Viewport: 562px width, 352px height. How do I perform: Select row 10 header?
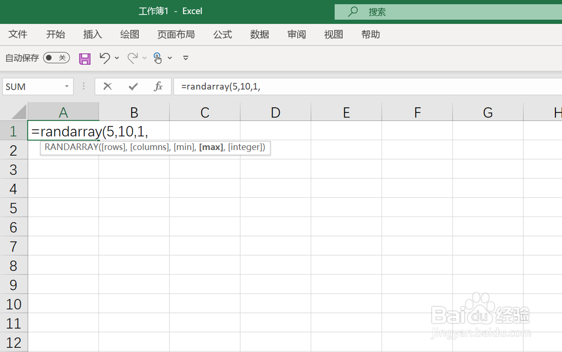pyautogui.click(x=14, y=304)
